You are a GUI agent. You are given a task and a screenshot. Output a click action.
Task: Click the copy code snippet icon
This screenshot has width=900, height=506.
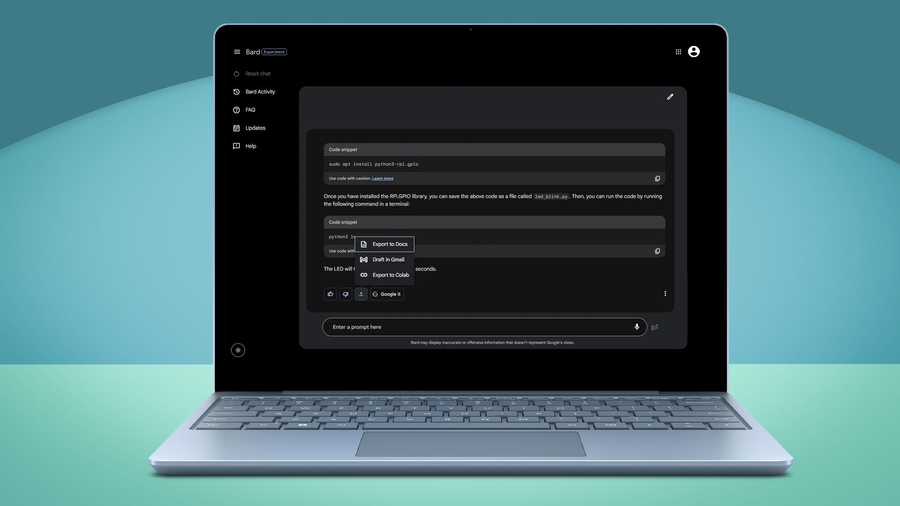point(657,179)
